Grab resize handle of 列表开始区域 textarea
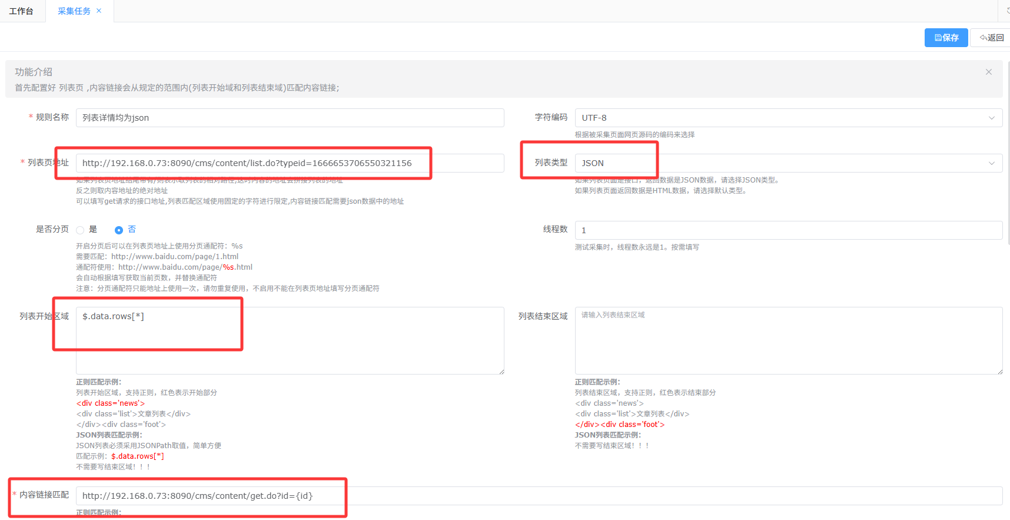Viewport: 1010px width, 520px height. [x=501, y=372]
